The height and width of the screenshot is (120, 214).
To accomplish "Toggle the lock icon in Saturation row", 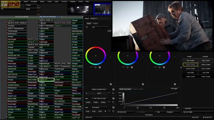I will click(x=105, y=111).
